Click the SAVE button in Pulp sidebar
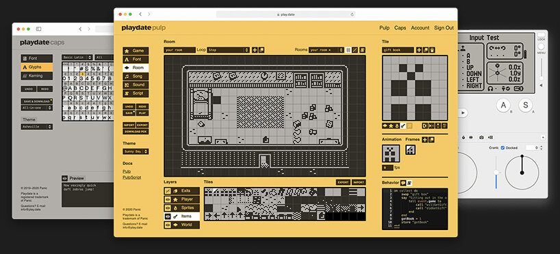Screen dimensions: 560x254 (129, 113)
